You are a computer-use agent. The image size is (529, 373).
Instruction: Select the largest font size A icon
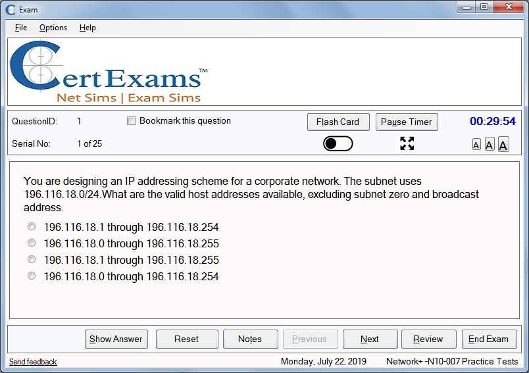point(503,145)
